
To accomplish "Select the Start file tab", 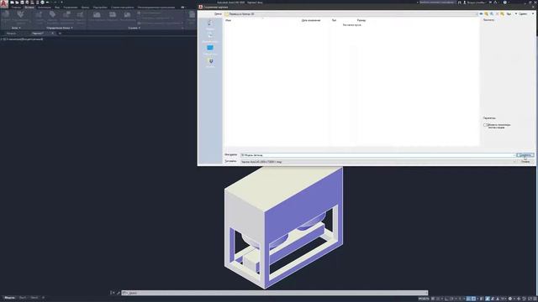I will click(x=11, y=34).
